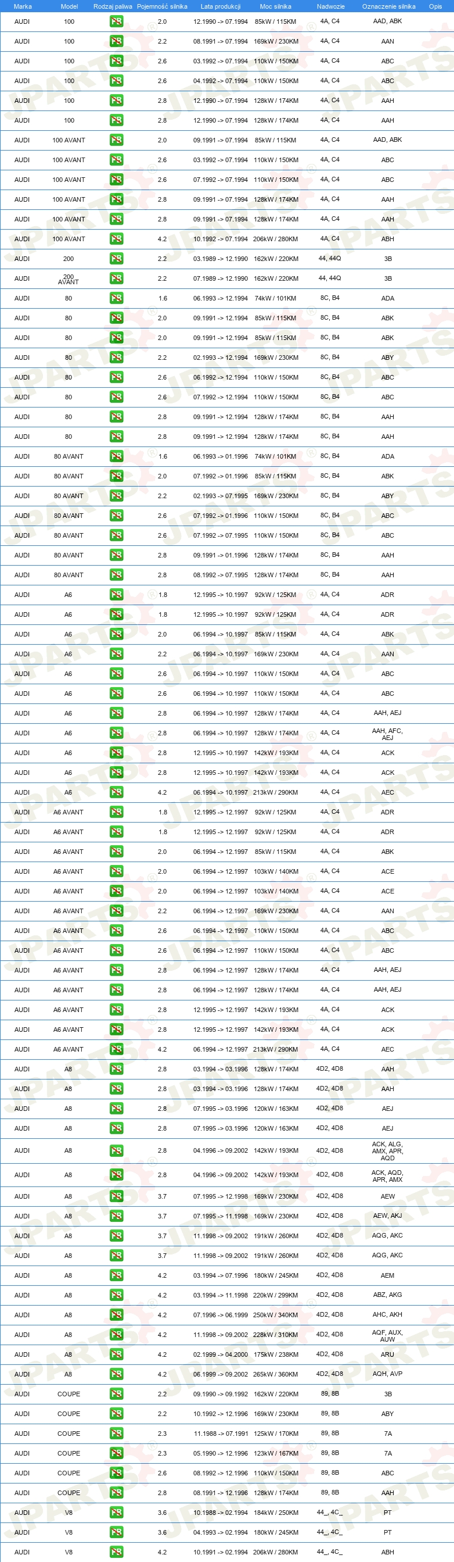The image size is (454, 1562).
Task: Click fuel icon in A6 4.2 AEC 10.1997 row
Action: point(116,792)
